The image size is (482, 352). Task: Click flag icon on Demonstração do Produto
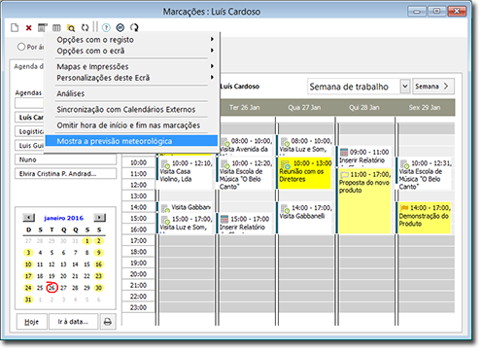tap(404, 208)
